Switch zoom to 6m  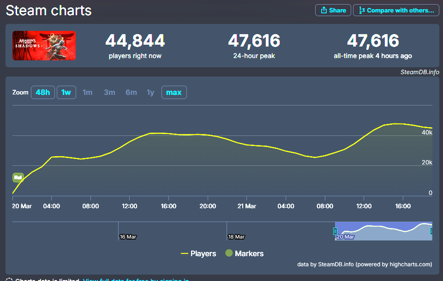click(131, 92)
